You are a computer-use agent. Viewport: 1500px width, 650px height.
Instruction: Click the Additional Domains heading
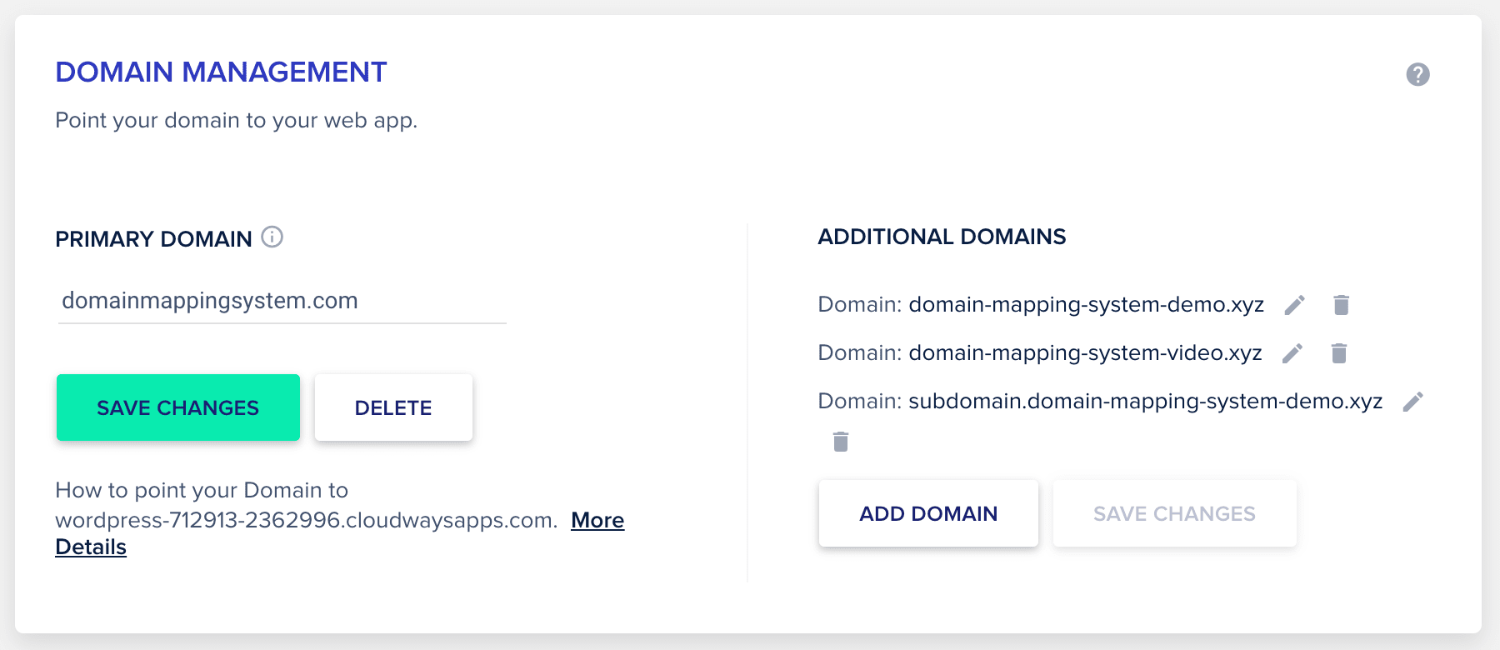pyautogui.click(x=942, y=237)
